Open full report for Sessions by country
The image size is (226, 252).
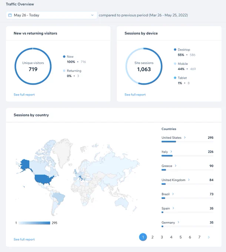tap(24, 239)
